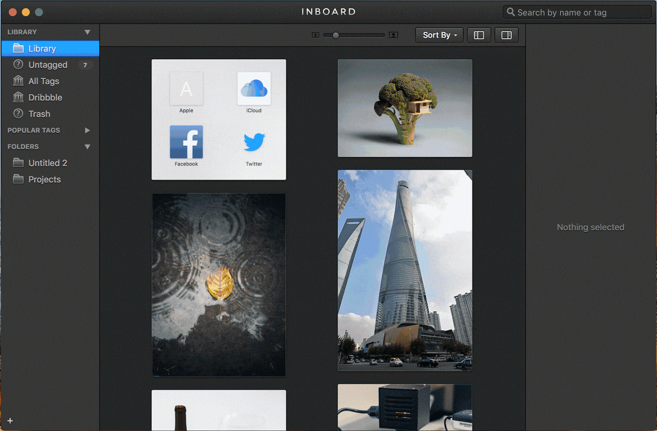The height and width of the screenshot is (431, 657).
Task: Select the skyscraper tower photo
Action: coord(405,270)
